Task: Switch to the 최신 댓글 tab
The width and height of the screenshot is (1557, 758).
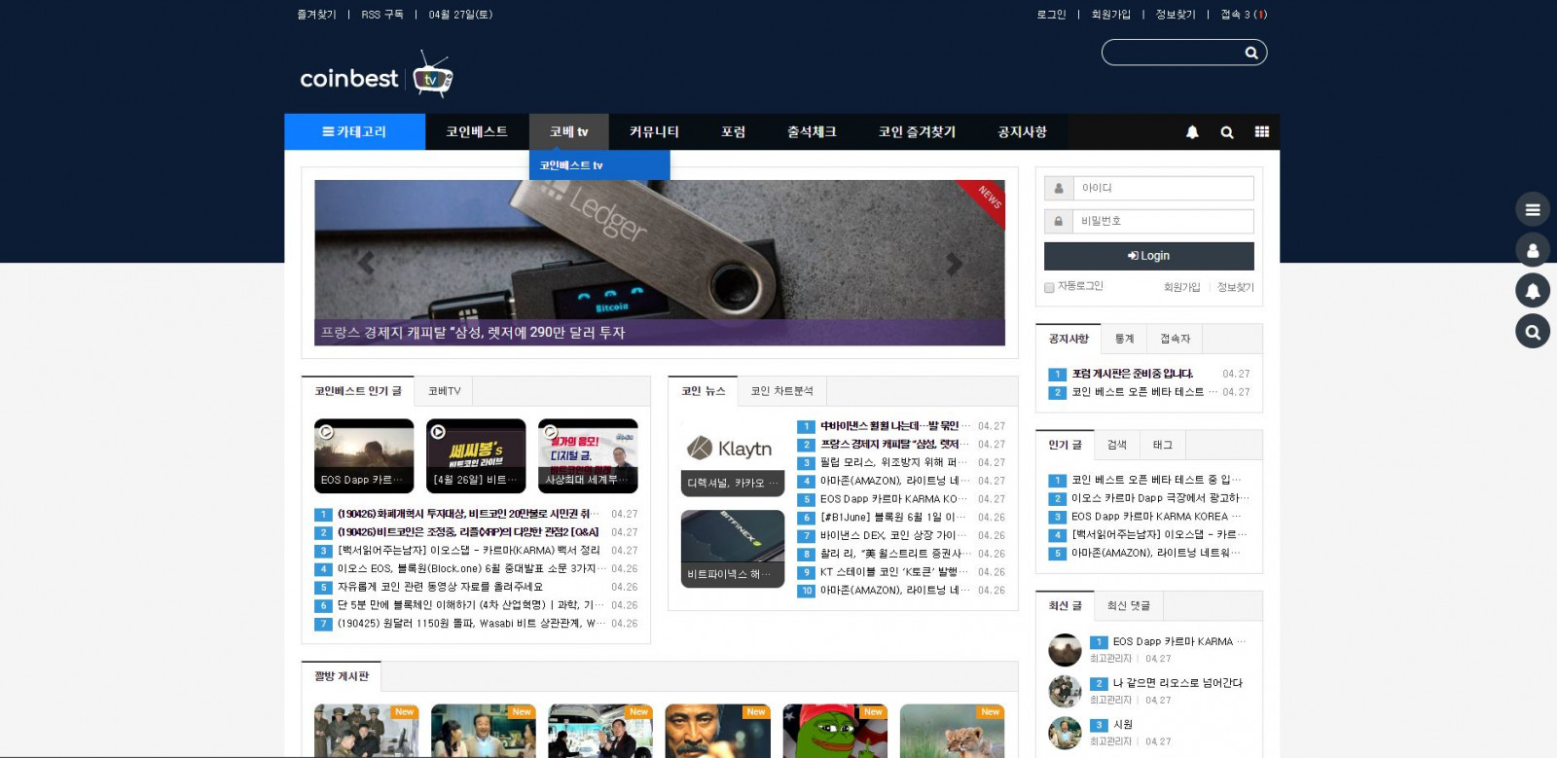Action: tap(1128, 606)
